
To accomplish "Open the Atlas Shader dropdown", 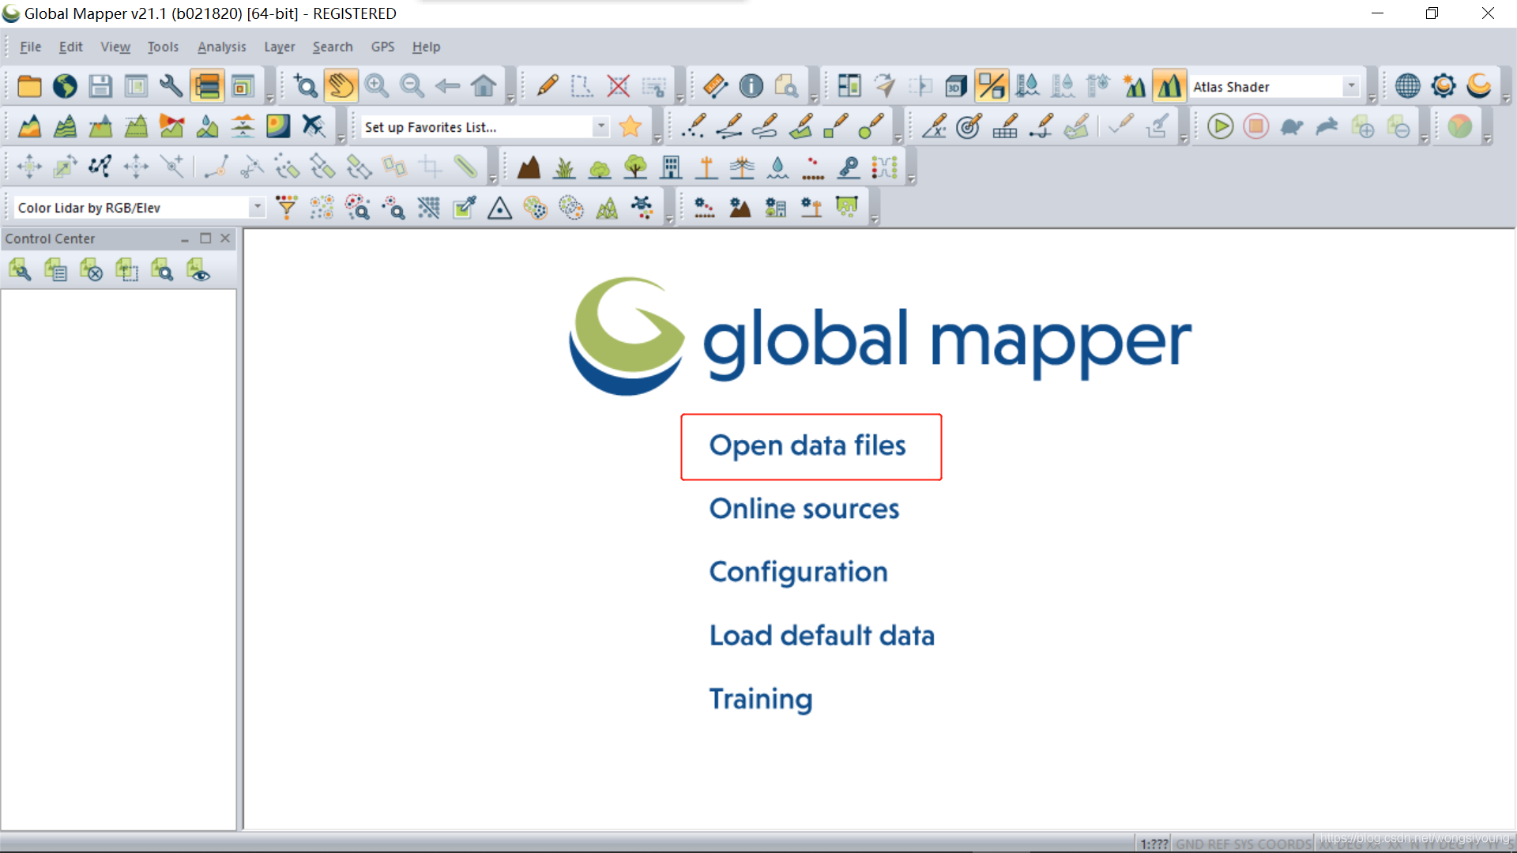I will tap(1352, 86).
